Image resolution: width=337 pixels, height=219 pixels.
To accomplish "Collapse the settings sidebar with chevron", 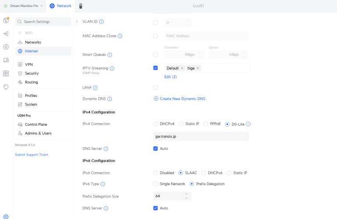I will click(77, 21).
